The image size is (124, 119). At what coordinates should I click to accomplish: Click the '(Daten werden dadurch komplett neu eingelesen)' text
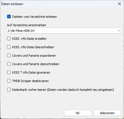click(81, 90)
